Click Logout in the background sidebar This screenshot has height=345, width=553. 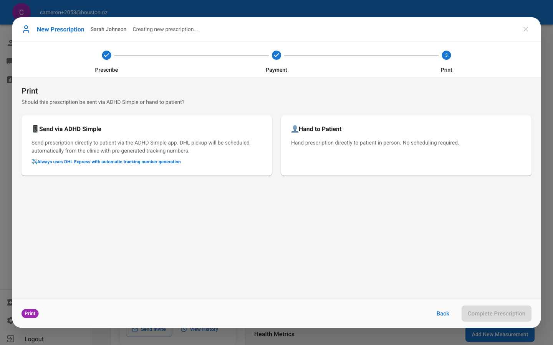(34, 339)
